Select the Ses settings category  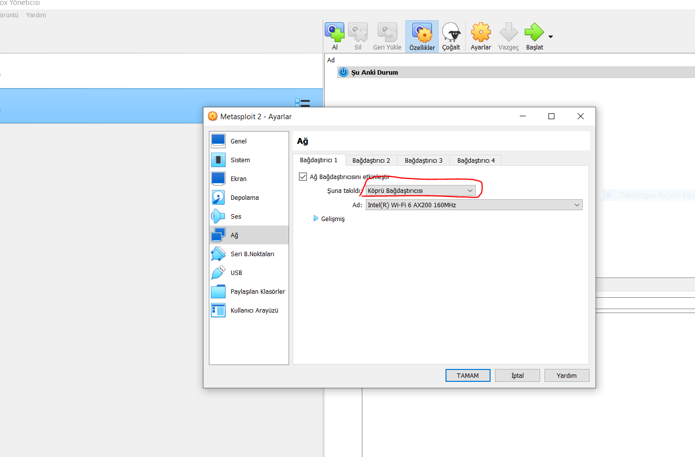[x=249, y=216]
